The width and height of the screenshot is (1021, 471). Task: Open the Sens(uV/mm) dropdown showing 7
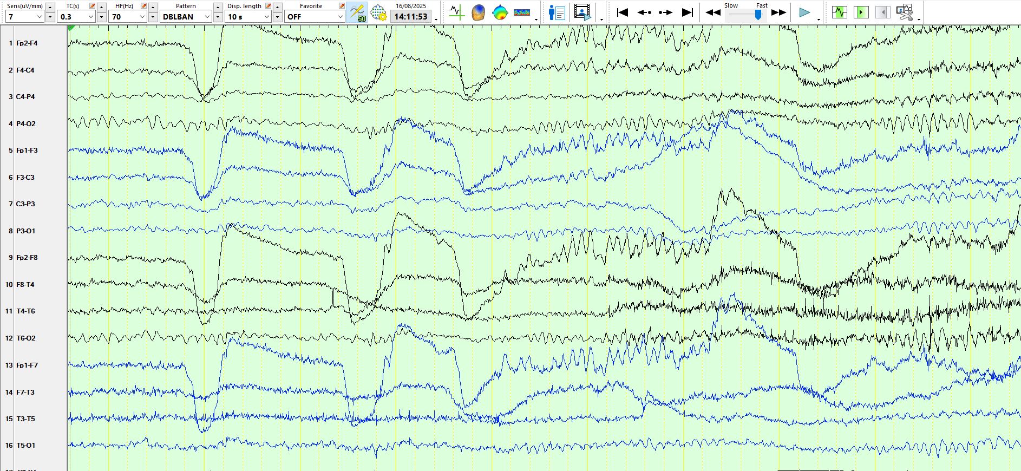(25, 17)
